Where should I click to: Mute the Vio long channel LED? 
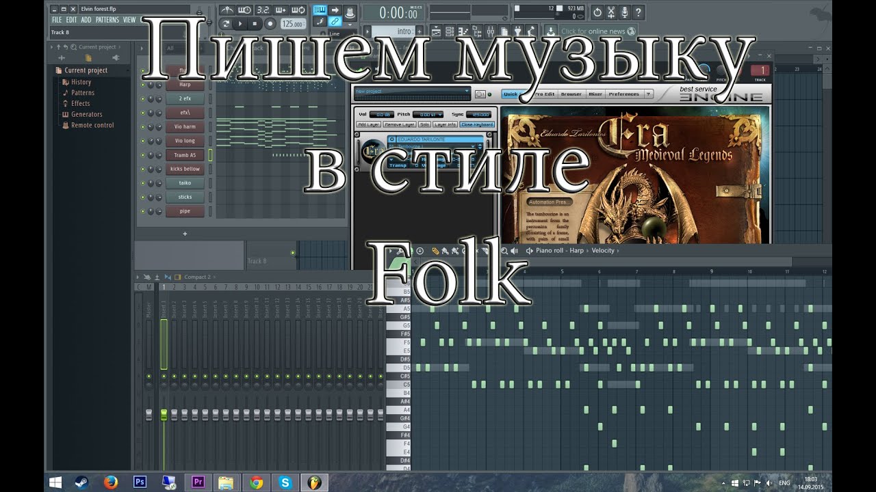pos(143,141)
